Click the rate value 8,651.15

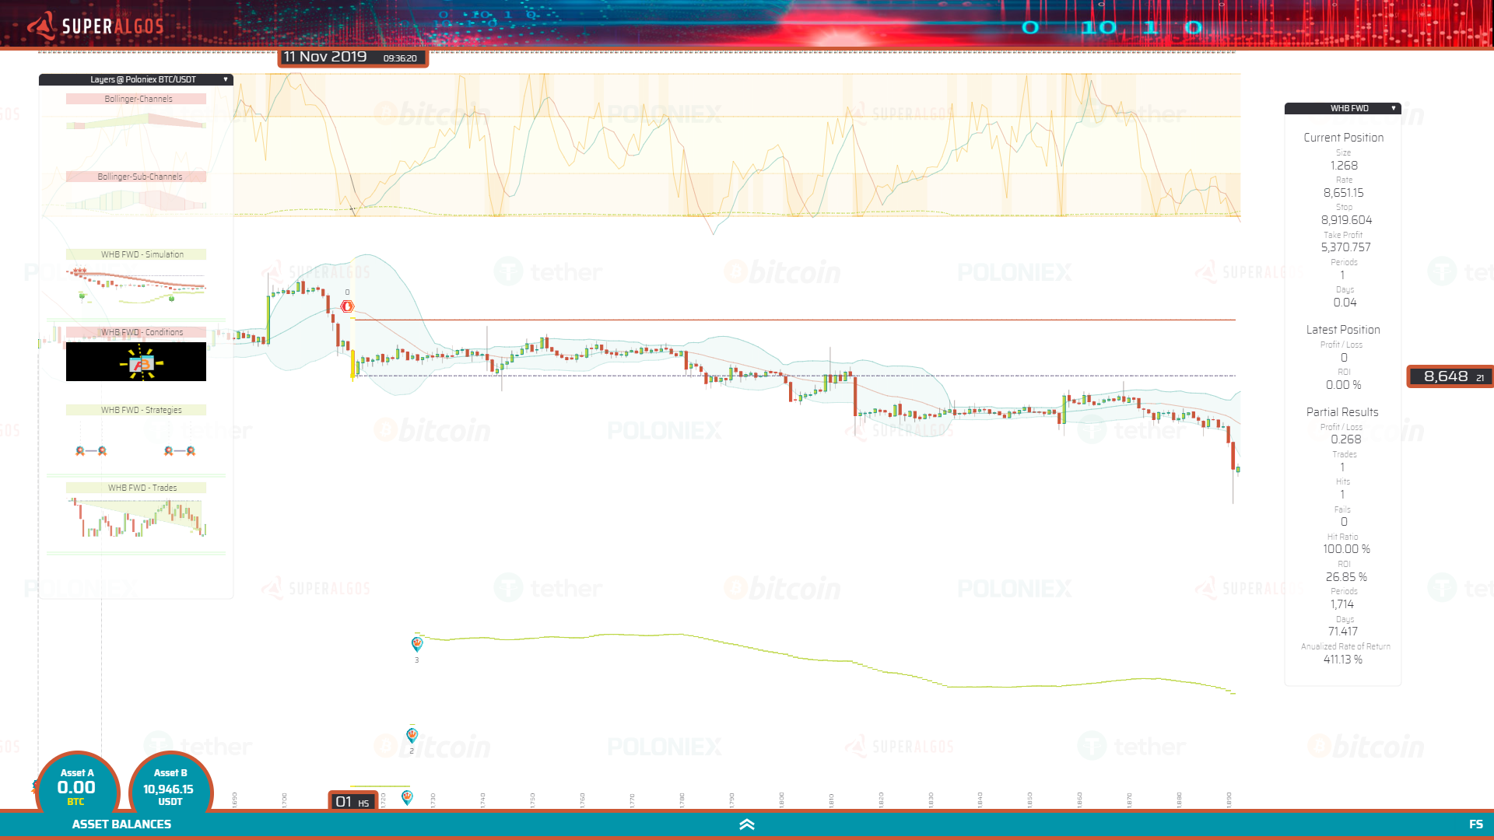(x=1344, y=193)
